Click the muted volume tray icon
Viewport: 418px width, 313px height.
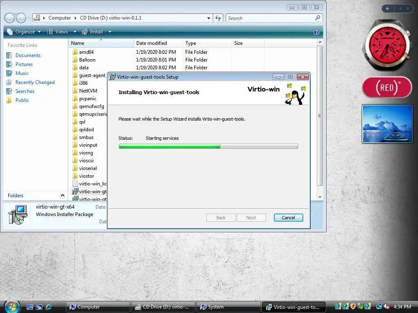(387, 307)
